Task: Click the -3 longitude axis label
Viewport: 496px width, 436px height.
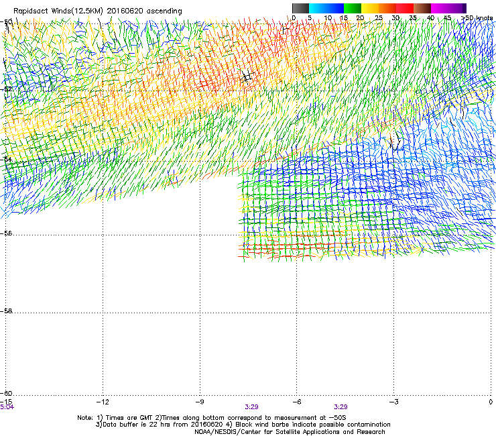Action: click(x=394, y=402)
